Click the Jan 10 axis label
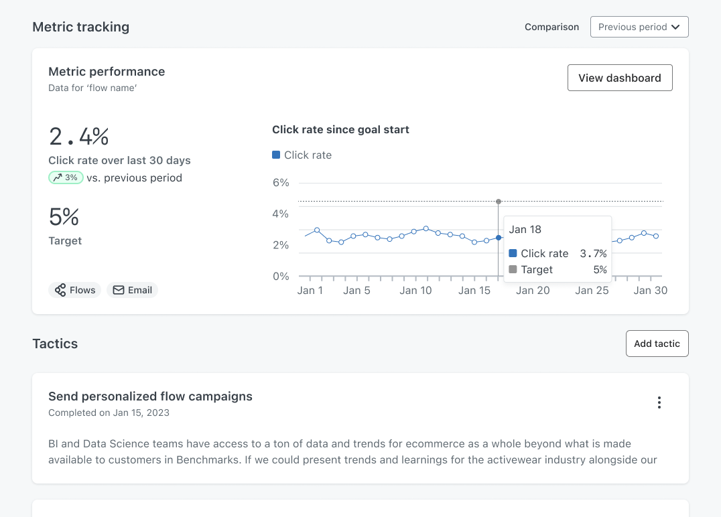The height and width of the screenshot is (517, 721). pos(415,291)
